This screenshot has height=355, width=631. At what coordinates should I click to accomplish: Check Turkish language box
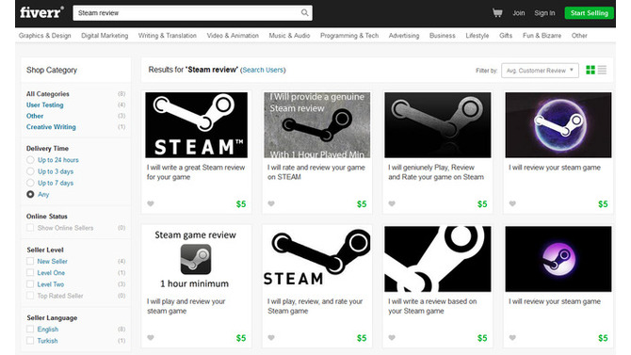click(30, 341)
